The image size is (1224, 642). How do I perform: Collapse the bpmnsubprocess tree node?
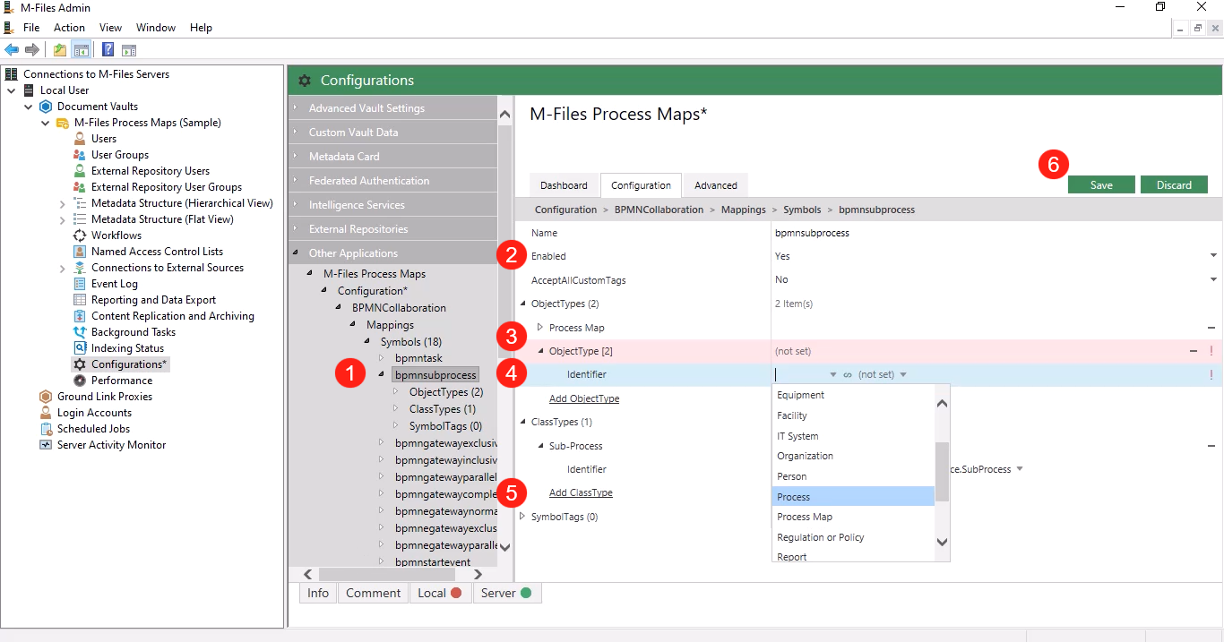point(381,375)
